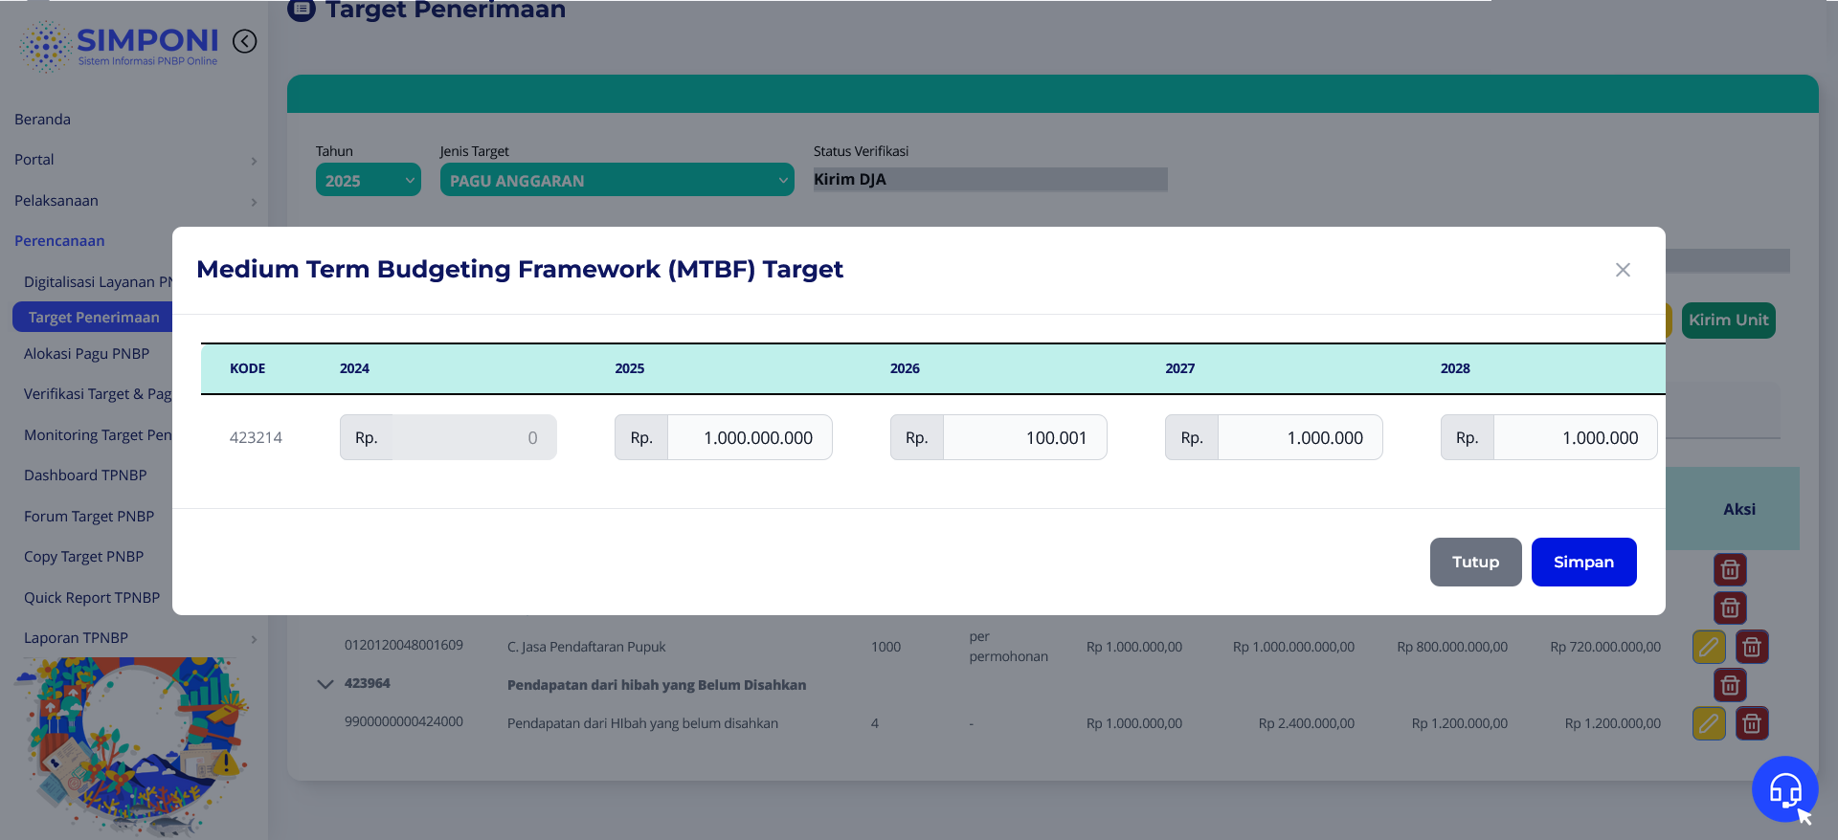
Task: Click edit pencil for Pendapatan dari Hibah row
Action: (1709, 723)
